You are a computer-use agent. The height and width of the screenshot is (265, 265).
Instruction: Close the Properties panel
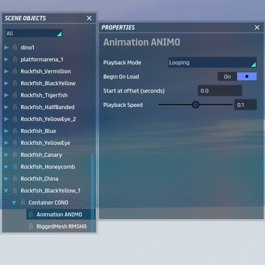point(257,27)
